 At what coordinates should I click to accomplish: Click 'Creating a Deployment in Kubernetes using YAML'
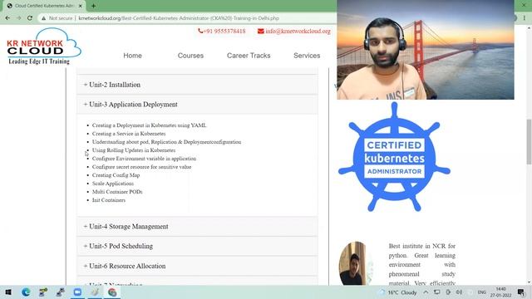150,125
